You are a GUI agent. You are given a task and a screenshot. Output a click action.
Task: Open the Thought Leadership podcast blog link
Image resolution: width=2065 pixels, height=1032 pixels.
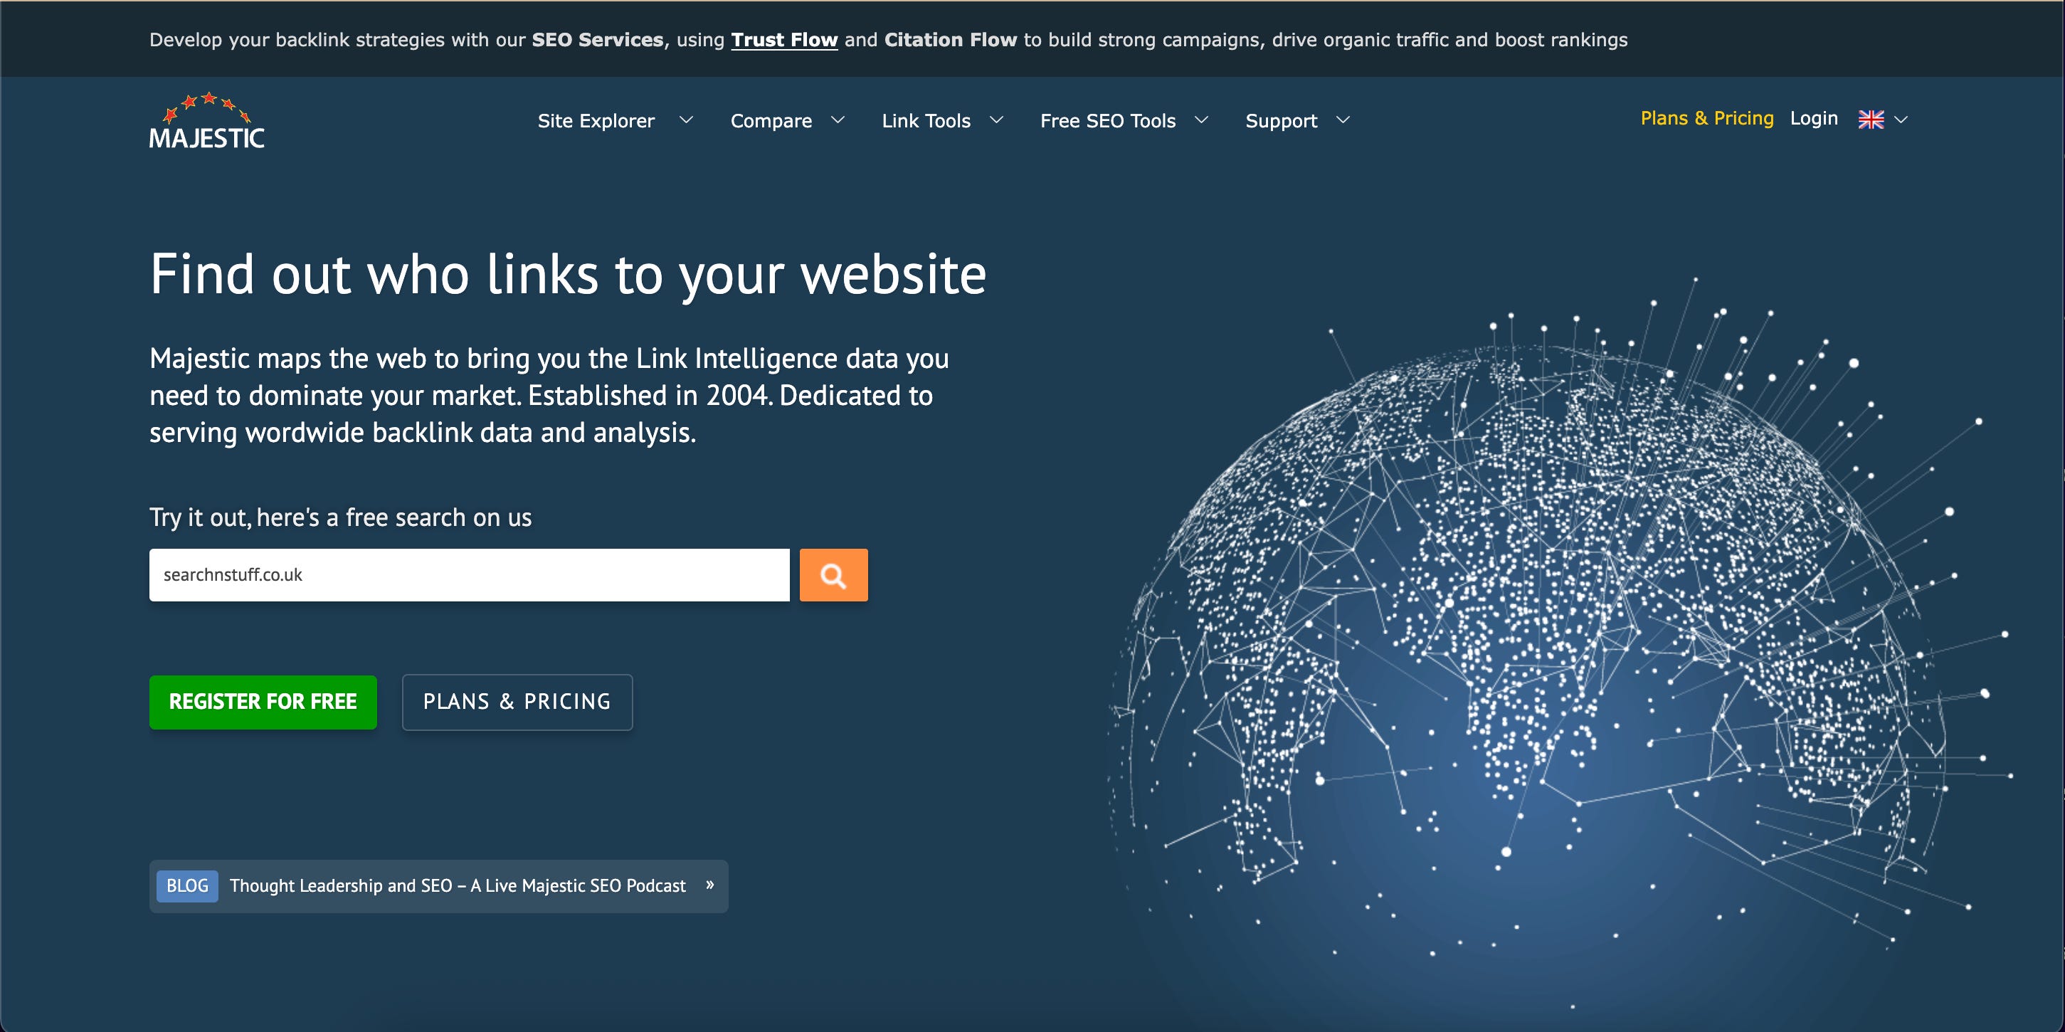click(x=457, y=885)
